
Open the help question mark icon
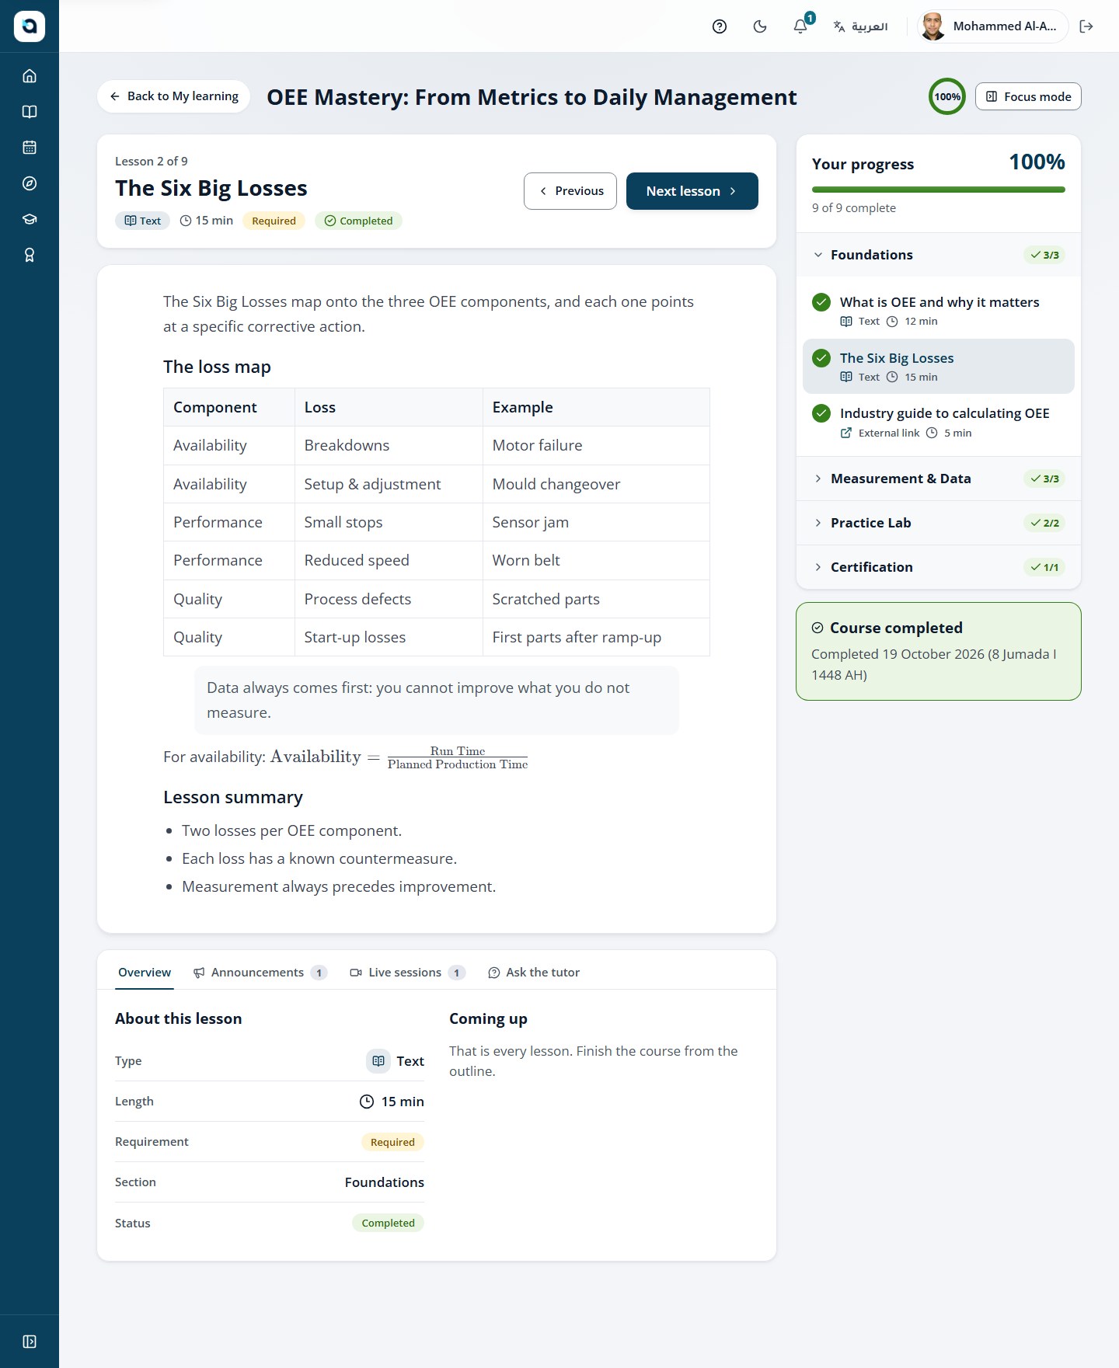pyautogui.click(x=720, y=26)
